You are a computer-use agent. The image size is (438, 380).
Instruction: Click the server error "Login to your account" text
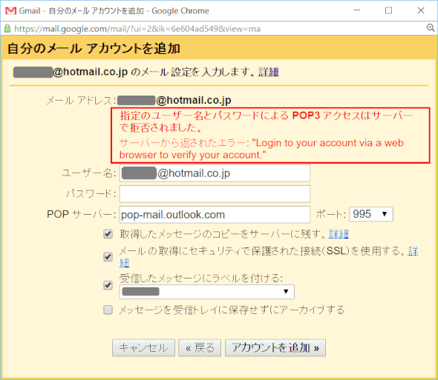[261, 149]
